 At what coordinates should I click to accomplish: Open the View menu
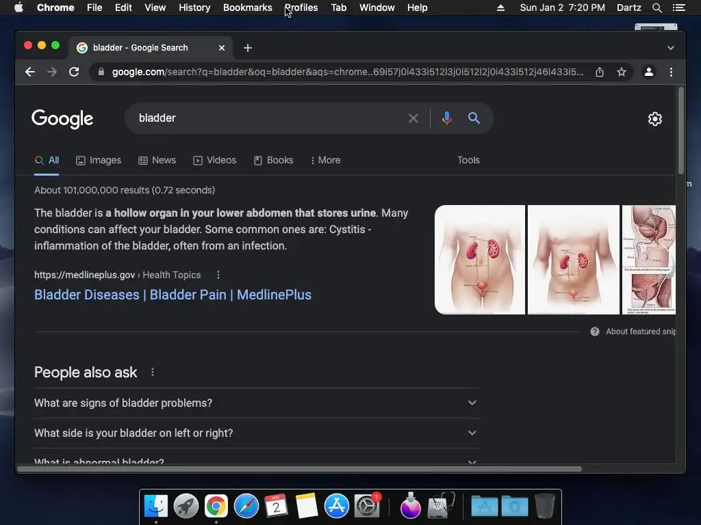pyautogui.click(x=155, y=8)
